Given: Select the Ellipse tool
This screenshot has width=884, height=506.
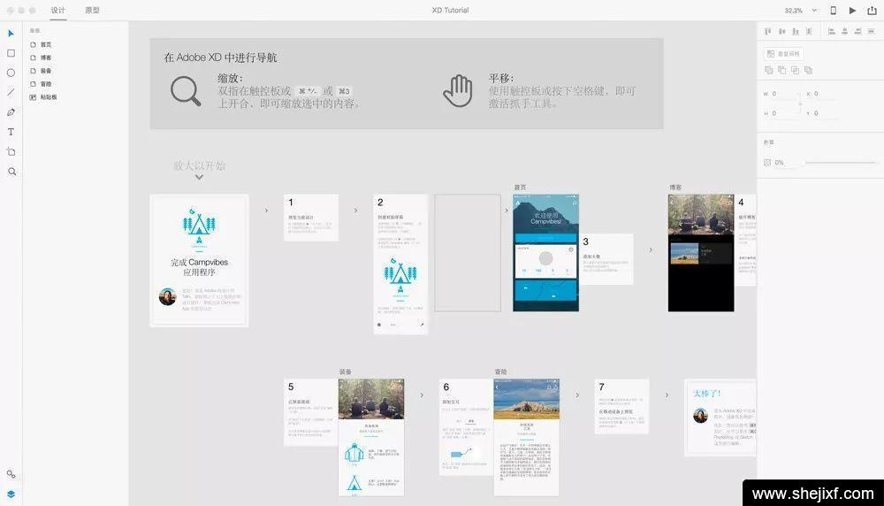Looking at the screenshot, I should point(11,73).
